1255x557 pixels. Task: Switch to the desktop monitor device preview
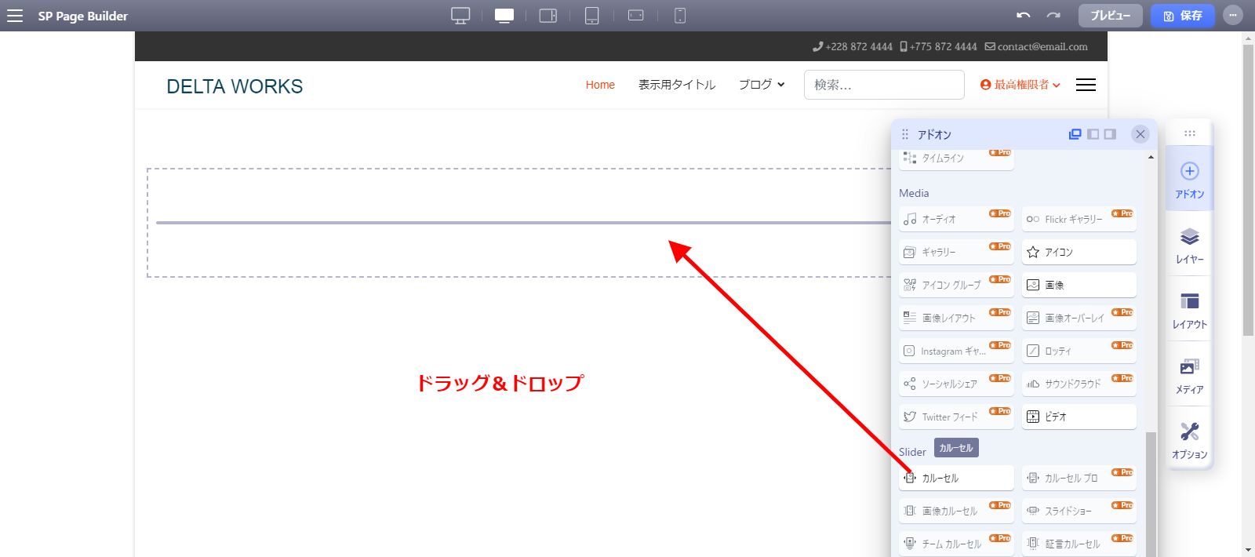pyautogui.click(x=460, y=16)
